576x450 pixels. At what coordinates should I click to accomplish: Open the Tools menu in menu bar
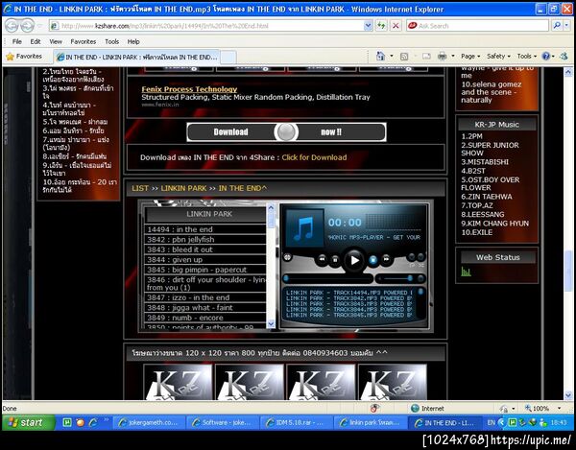tap(111, 41)
